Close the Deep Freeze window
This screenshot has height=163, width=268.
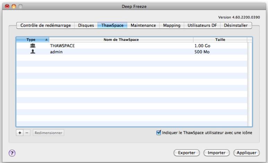7,7
